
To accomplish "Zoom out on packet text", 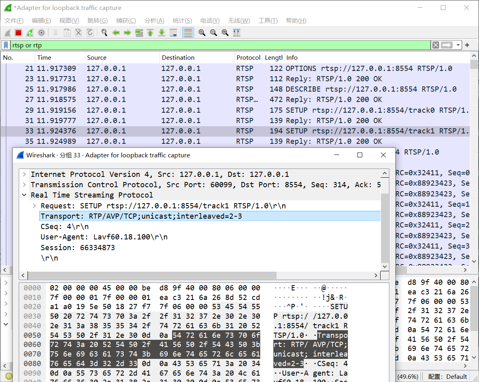I will tap(214, 33).
